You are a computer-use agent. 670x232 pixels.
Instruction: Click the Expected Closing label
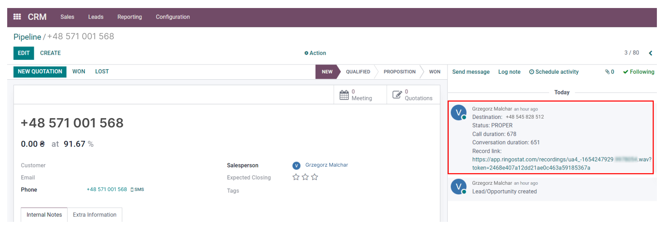pyautogui.click(x=249, y=178)
